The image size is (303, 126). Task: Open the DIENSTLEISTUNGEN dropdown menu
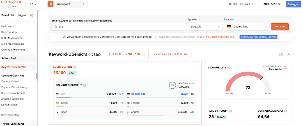tap(242, 4)
